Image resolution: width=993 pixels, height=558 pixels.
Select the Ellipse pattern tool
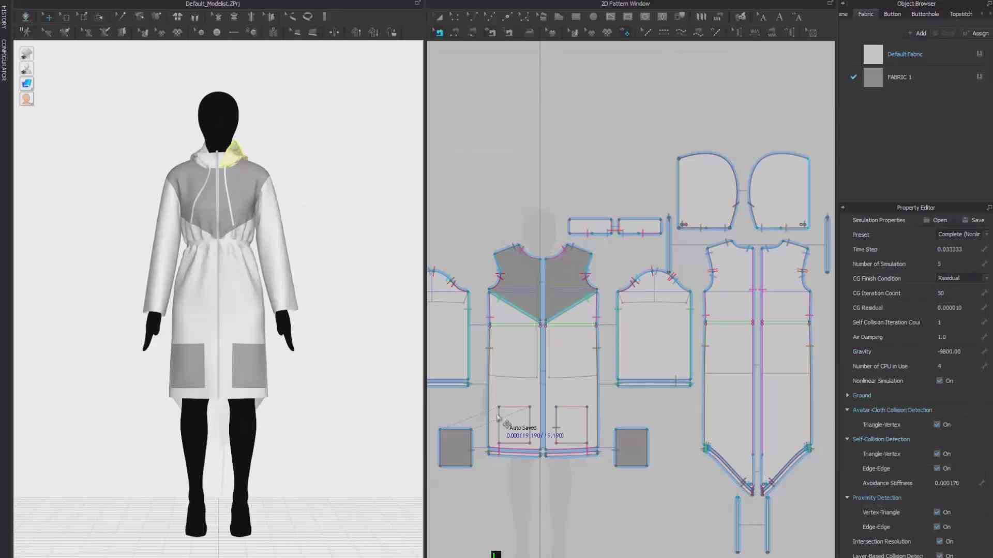593,17
